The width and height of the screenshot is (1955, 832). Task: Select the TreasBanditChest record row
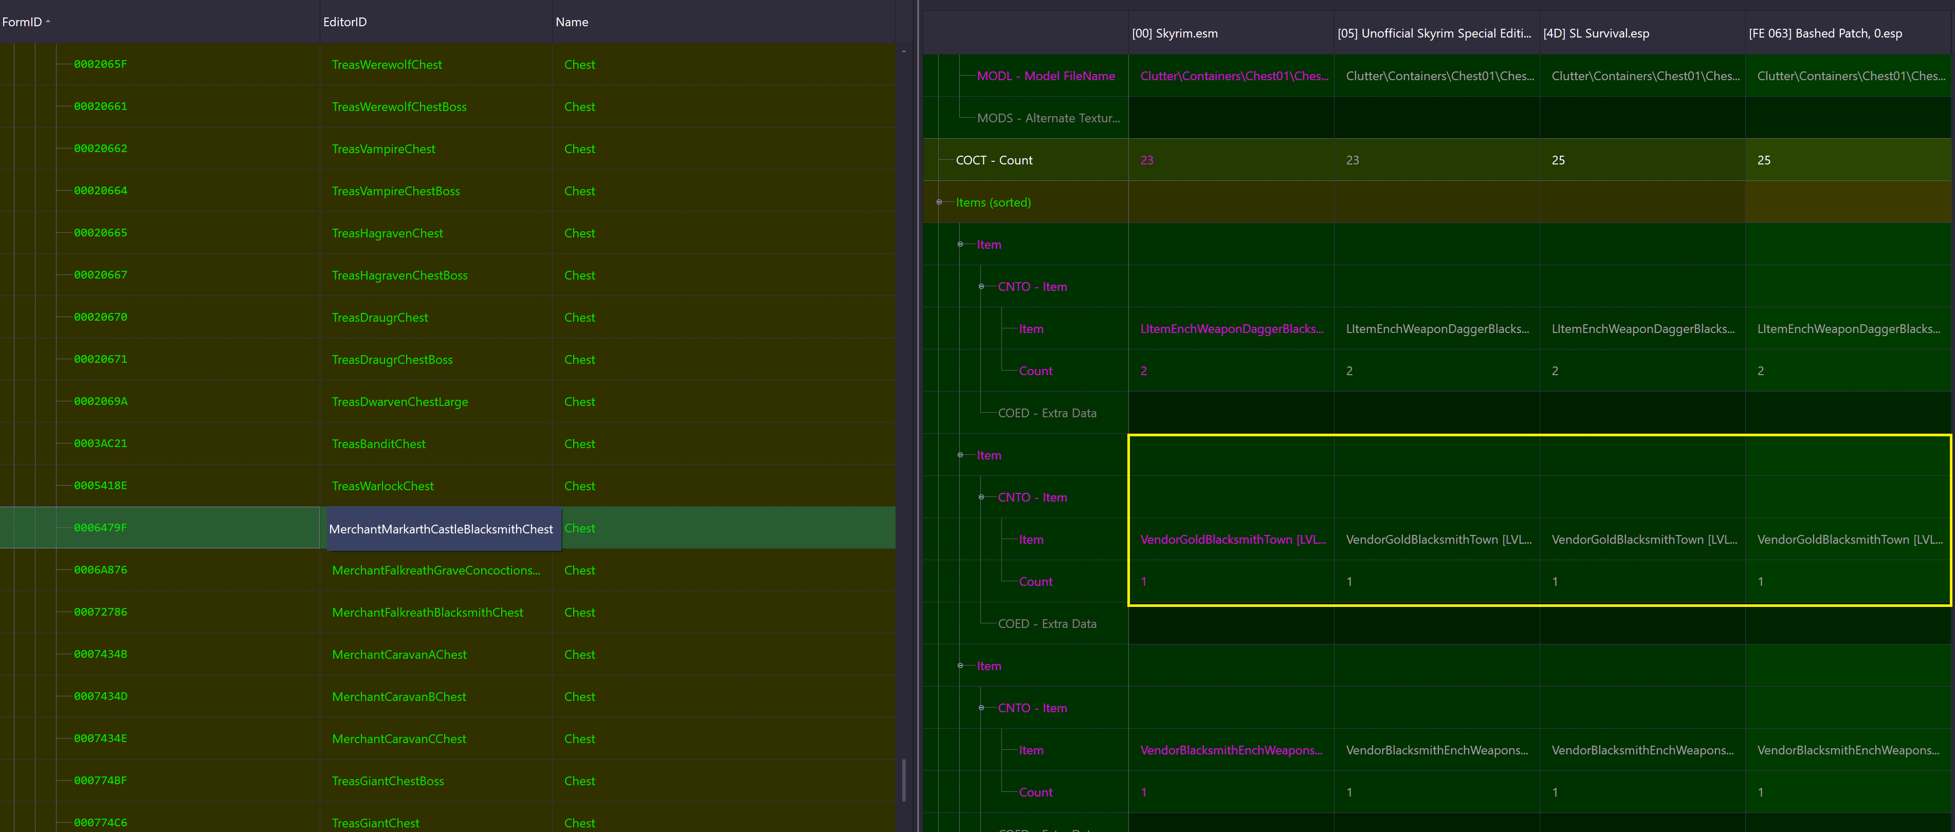[379, 443]
